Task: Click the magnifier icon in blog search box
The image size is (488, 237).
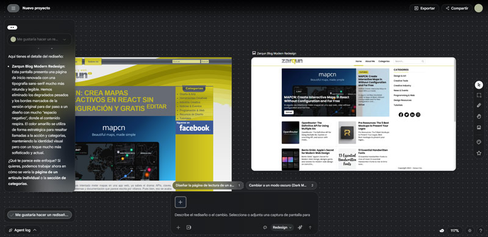Action: point(423,61)
